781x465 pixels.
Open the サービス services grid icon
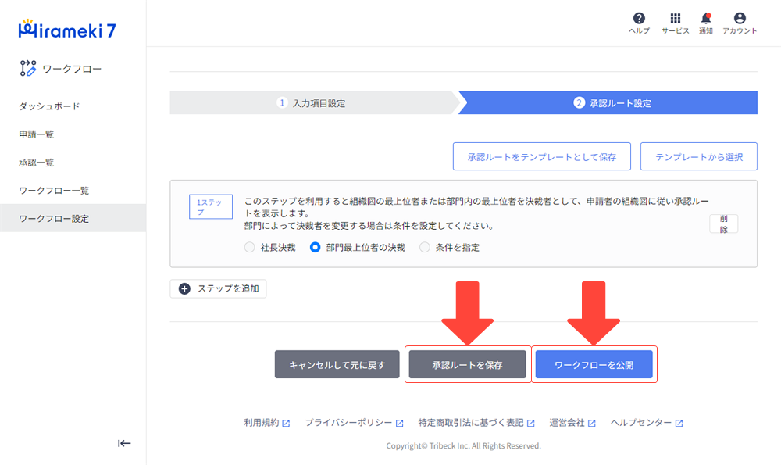click(674, 20)
